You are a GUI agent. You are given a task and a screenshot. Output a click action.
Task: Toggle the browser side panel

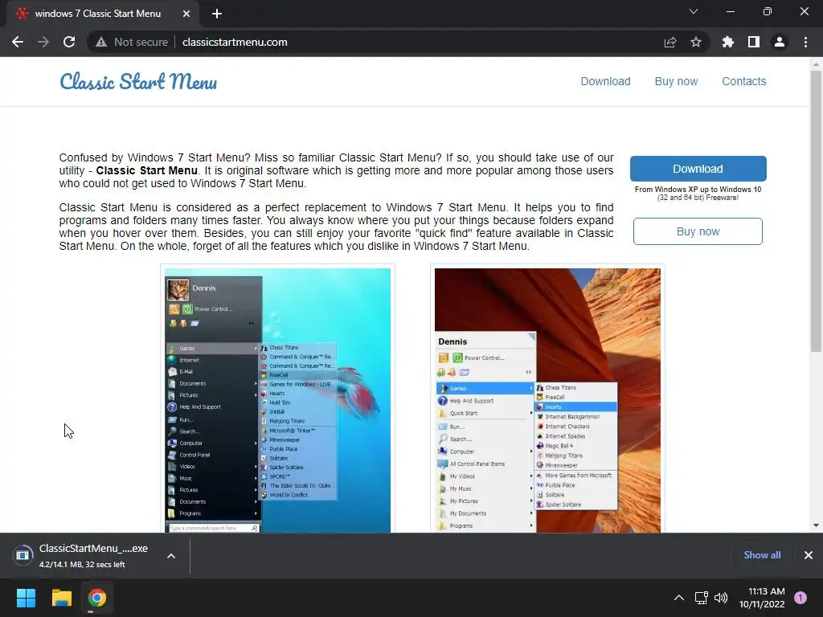(754, 42)
